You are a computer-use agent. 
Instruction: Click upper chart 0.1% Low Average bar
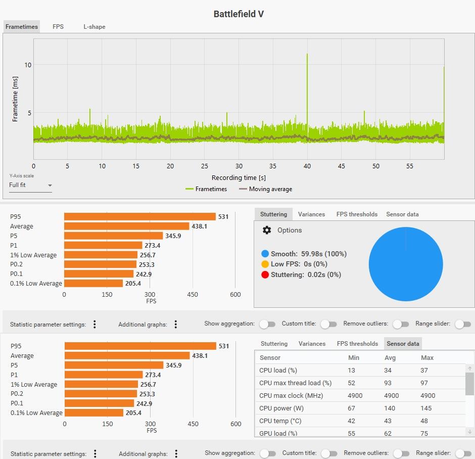[93, 283]
